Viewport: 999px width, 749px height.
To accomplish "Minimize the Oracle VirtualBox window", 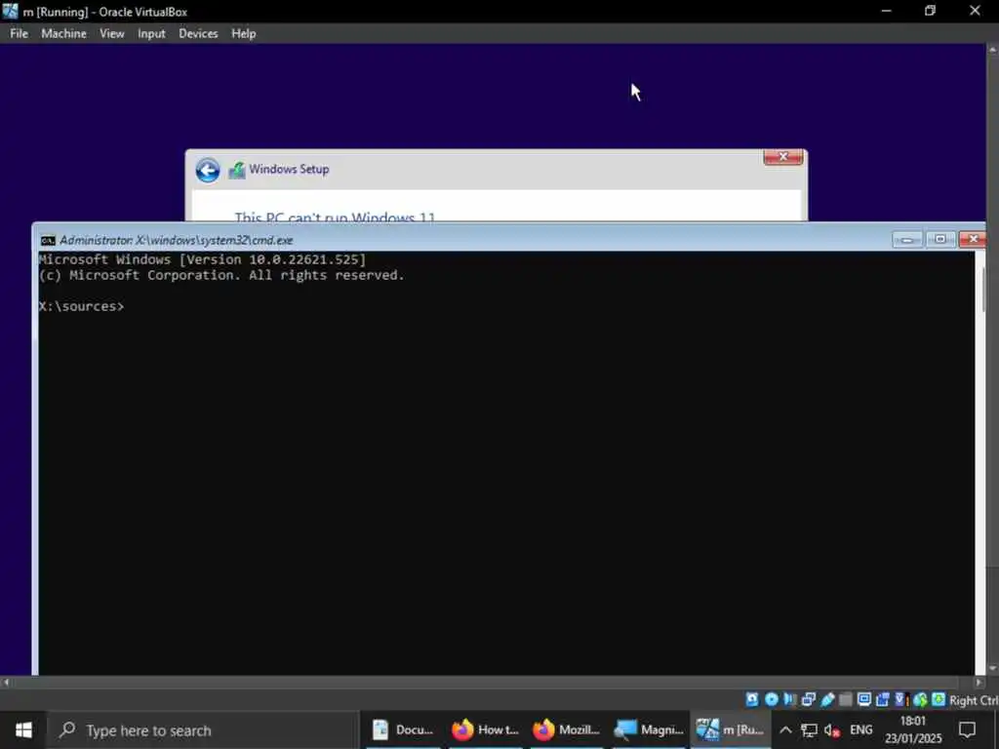I will pos(886,11).
